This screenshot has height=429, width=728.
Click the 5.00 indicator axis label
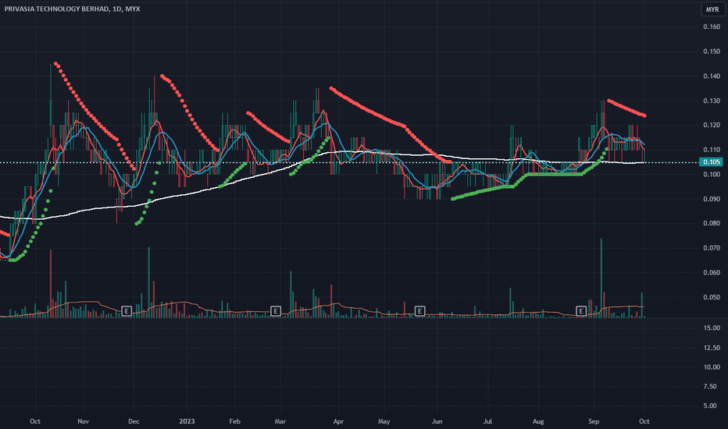pos(710,406)
